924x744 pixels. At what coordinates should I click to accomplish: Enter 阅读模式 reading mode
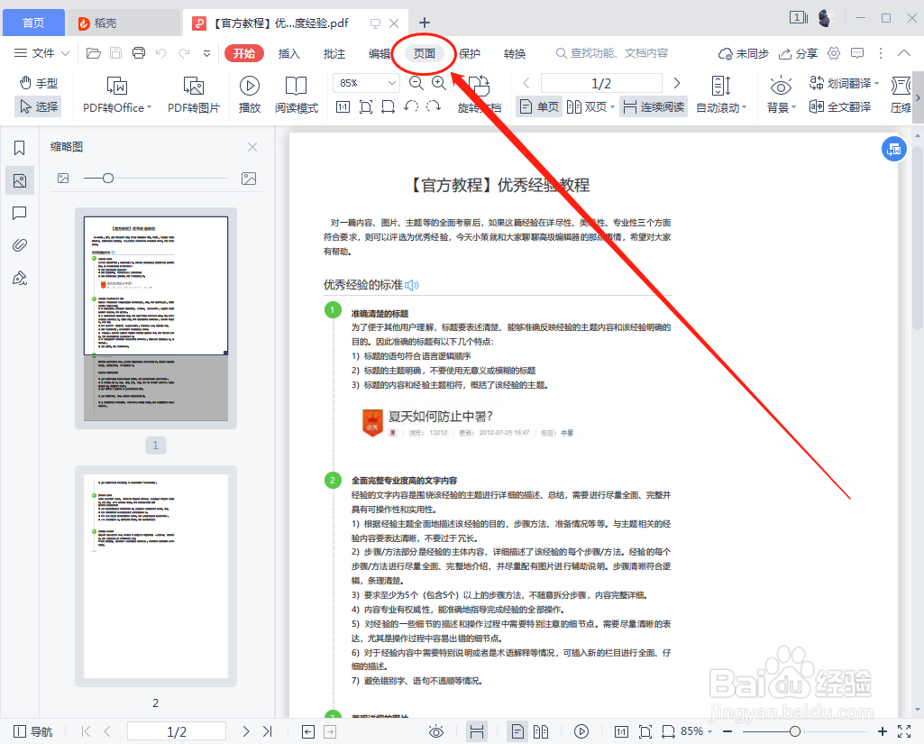tap(296, 95)
